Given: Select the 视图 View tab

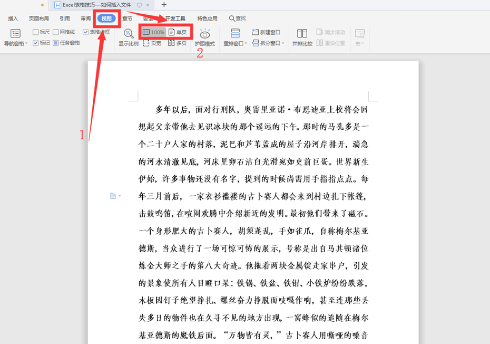Looking at the screenshot, I should [x=106, y=18].
